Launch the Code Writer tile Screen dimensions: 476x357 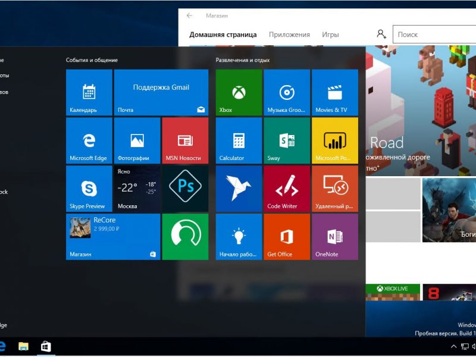[x=287, y=189]
